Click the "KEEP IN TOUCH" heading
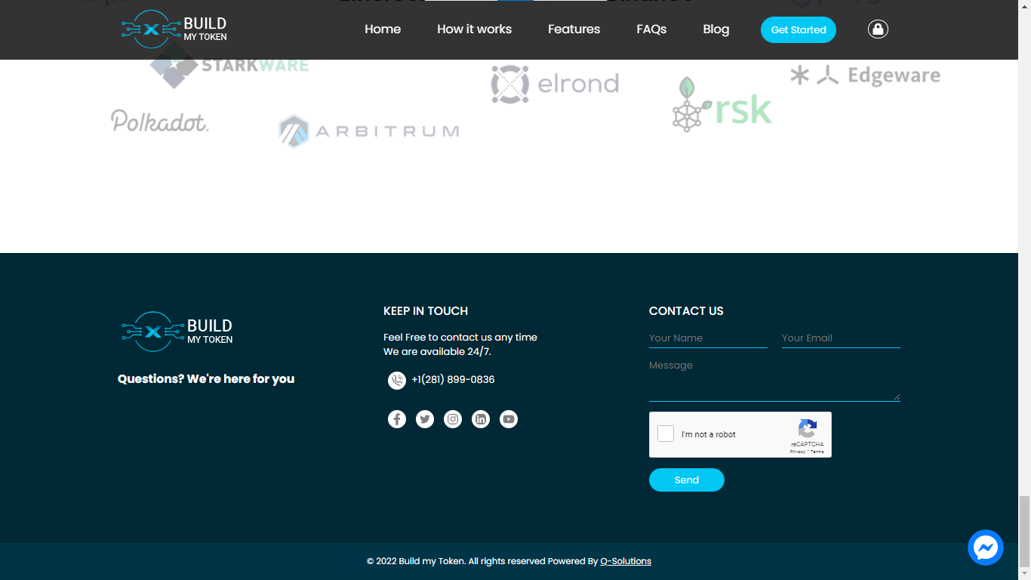This screenshot has height=580, width=1031. [426, 311]
